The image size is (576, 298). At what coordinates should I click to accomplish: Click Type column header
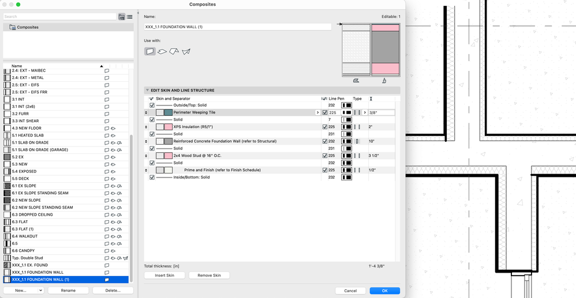pos(357,99)
